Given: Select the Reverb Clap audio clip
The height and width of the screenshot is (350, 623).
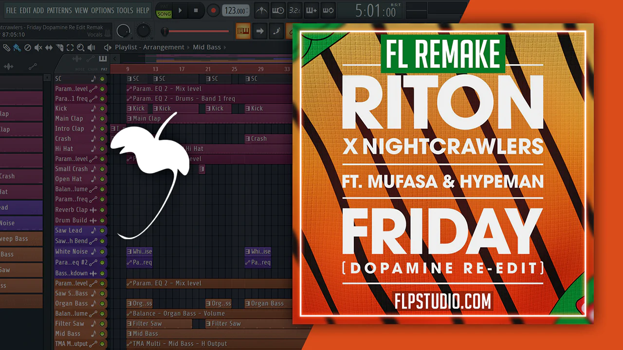Looking at the screenshot, I should 80,210.
